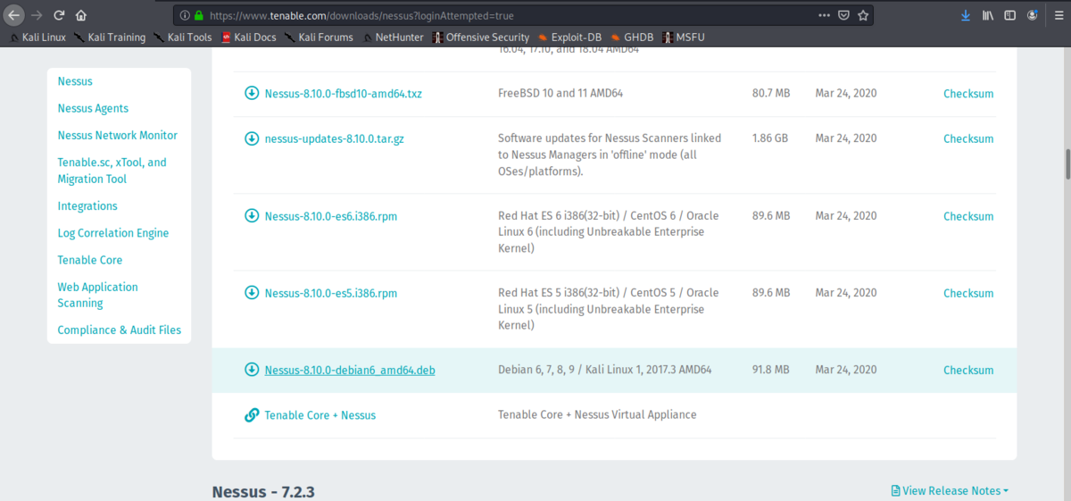Click download icon beside nessus-updates-8.10.0.tar.gz

coord(252,138)
